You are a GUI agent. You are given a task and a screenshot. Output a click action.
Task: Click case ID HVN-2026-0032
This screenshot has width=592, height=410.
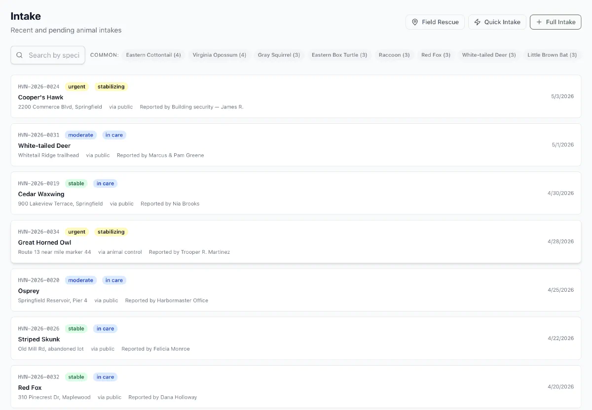coord(38,376)
